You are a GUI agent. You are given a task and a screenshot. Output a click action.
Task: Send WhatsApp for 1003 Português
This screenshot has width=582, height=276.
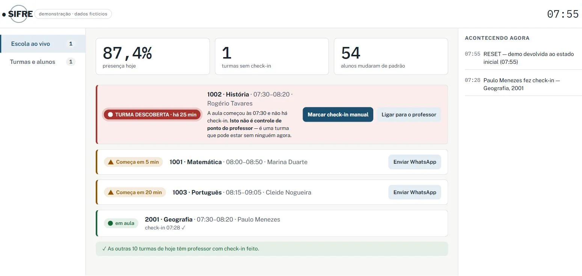pos(415,192)
